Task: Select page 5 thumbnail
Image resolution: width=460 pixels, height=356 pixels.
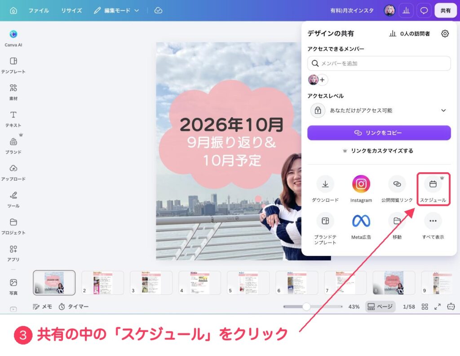Action: pos(248,282)
